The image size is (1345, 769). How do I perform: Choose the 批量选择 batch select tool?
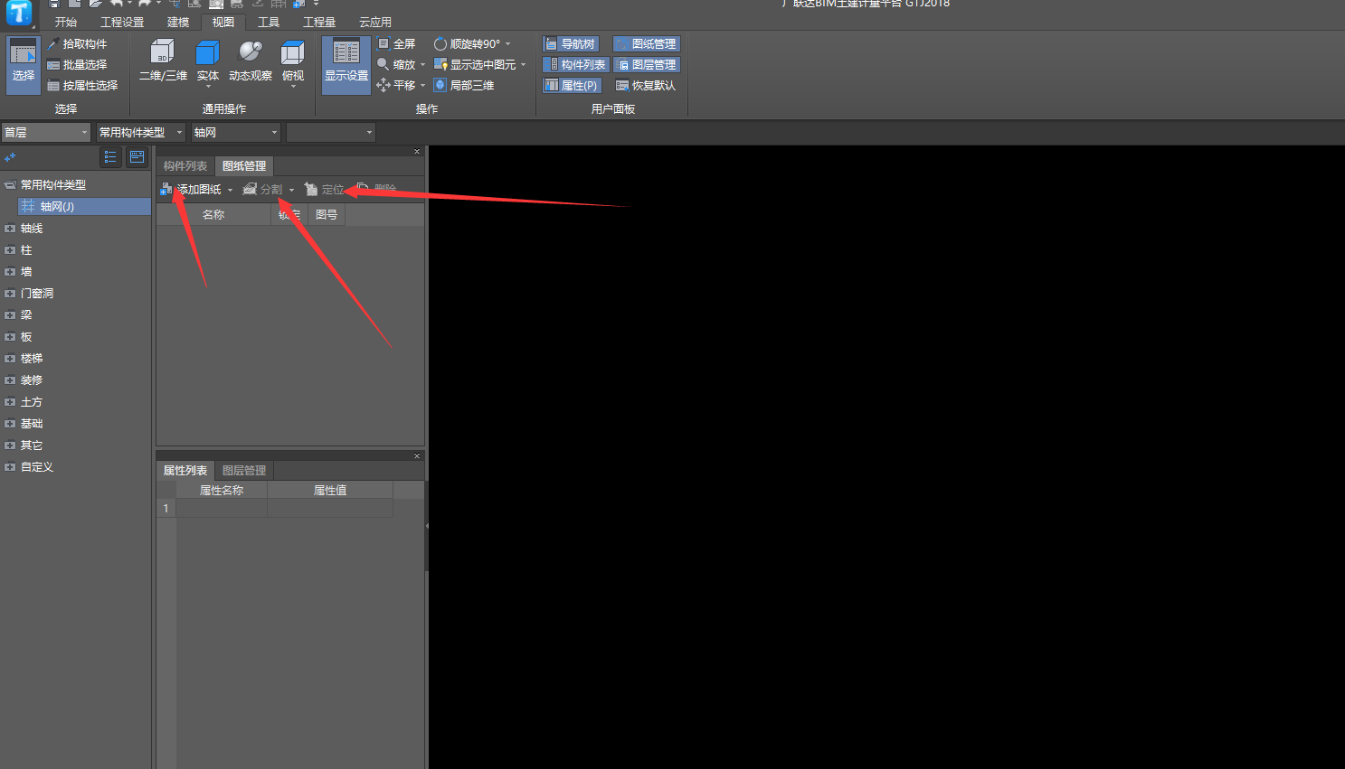[x=78, y=64]
